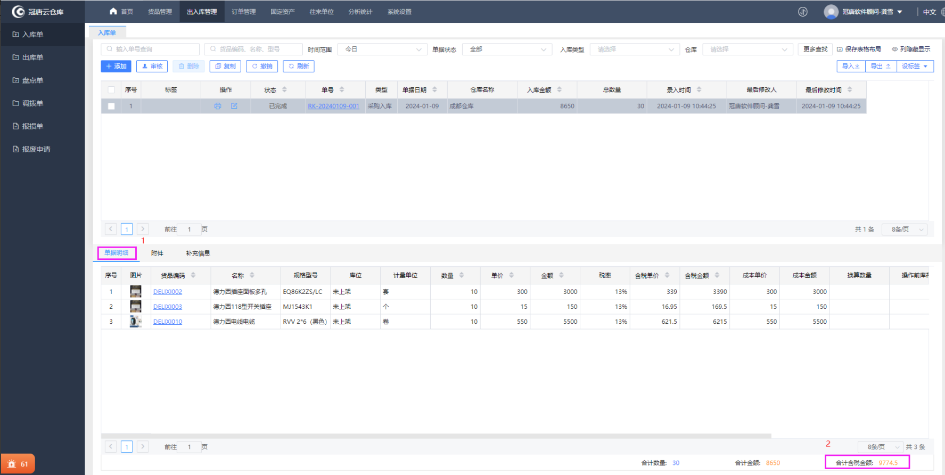The width and height of the screenshot is (945, 475).
Task: Open the 系统设置 menu
Action: click(399, 12)
